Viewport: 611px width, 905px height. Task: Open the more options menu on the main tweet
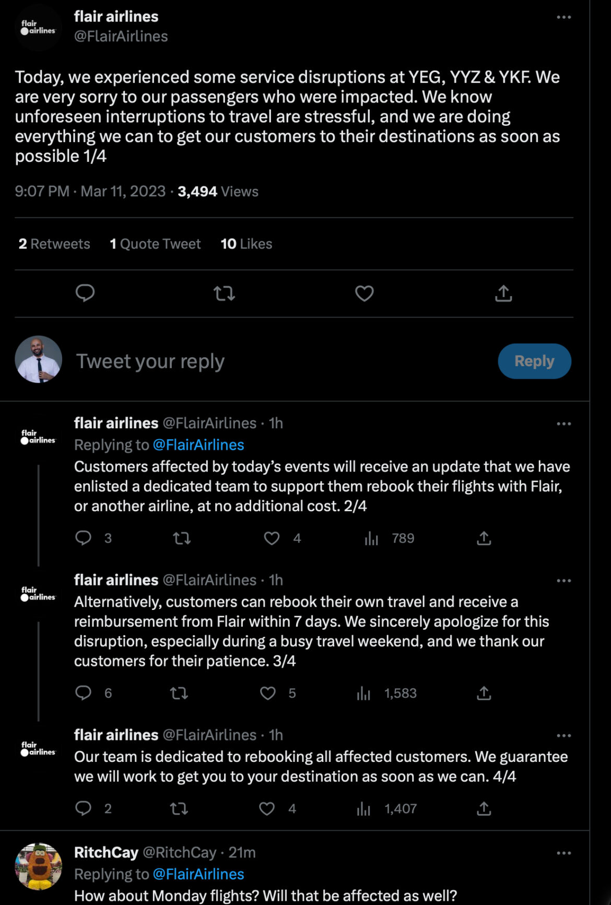(x=563, y=17)
